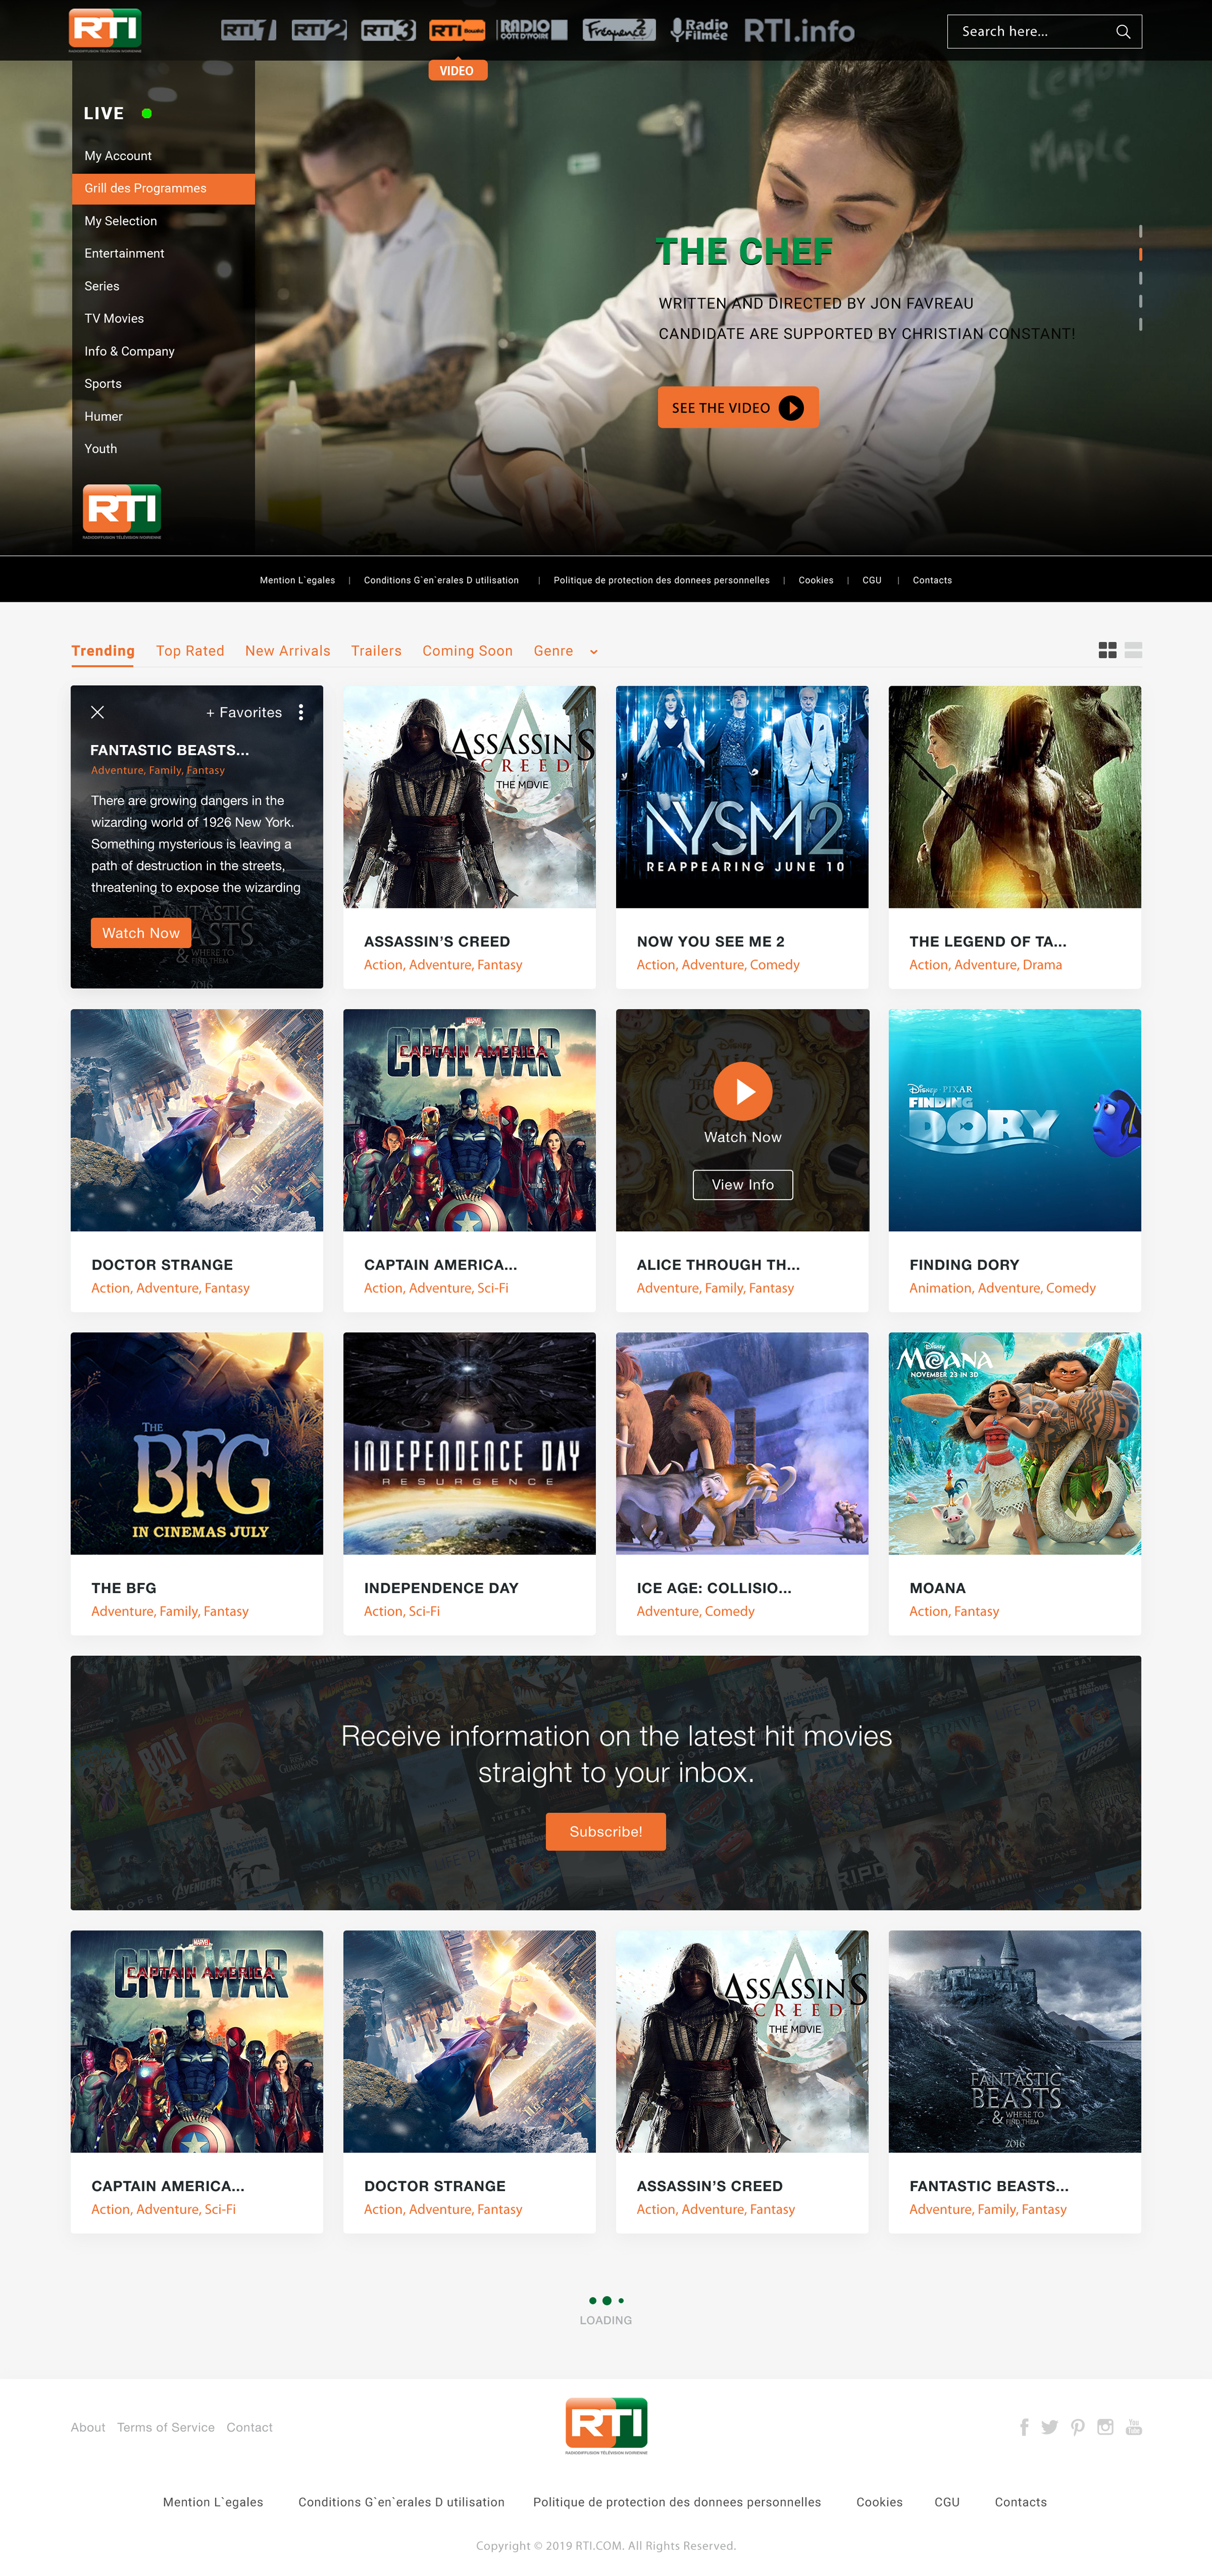Open the RTI 1 channel logo
This screenshot has width=1212, height=2576.
coord(248,30)
